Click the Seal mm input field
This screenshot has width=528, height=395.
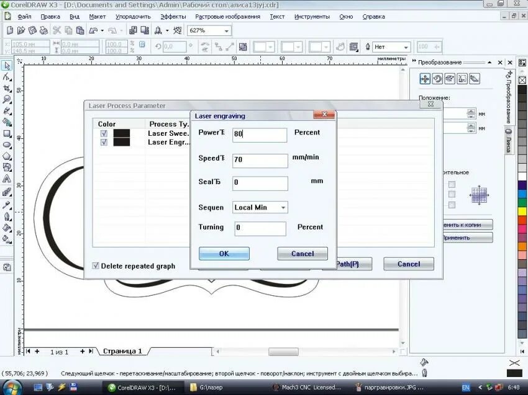(260, 183)
